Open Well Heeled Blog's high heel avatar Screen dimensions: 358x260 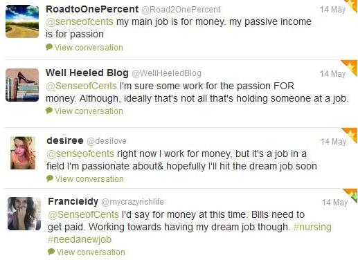coord(22,85)
